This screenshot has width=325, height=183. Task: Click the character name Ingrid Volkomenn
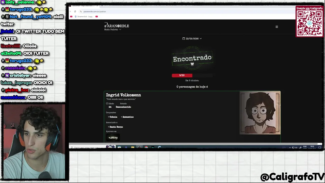123,95
